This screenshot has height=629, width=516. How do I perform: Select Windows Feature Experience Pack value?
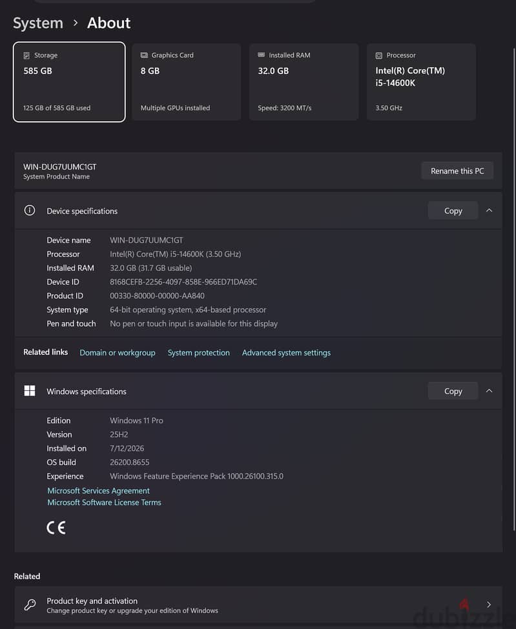(x=197, y=476)
